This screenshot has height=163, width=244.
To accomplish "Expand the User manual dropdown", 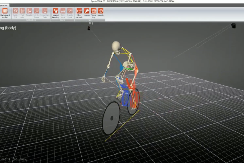I will tap(79, 13).
